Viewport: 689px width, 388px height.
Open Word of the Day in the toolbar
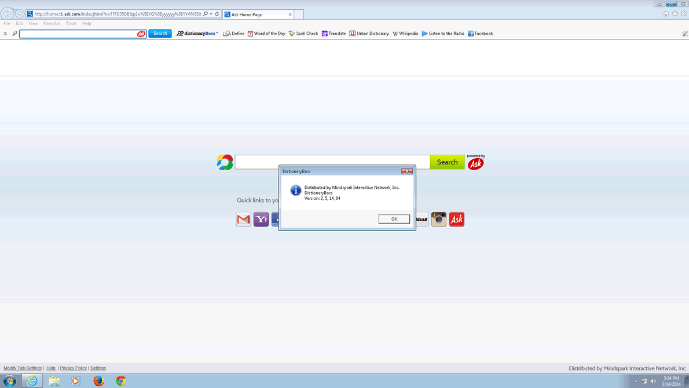266,34
